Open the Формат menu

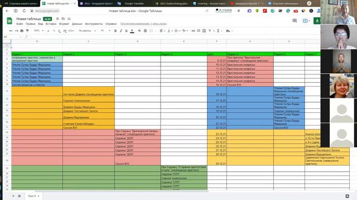click(64, 24)
